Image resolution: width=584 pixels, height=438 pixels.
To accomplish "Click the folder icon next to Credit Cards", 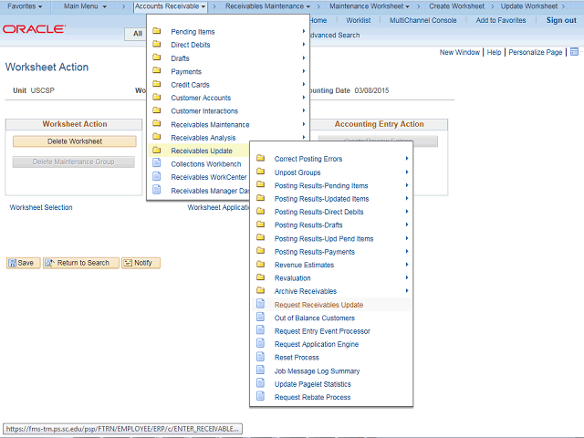I will click(156, 85).
